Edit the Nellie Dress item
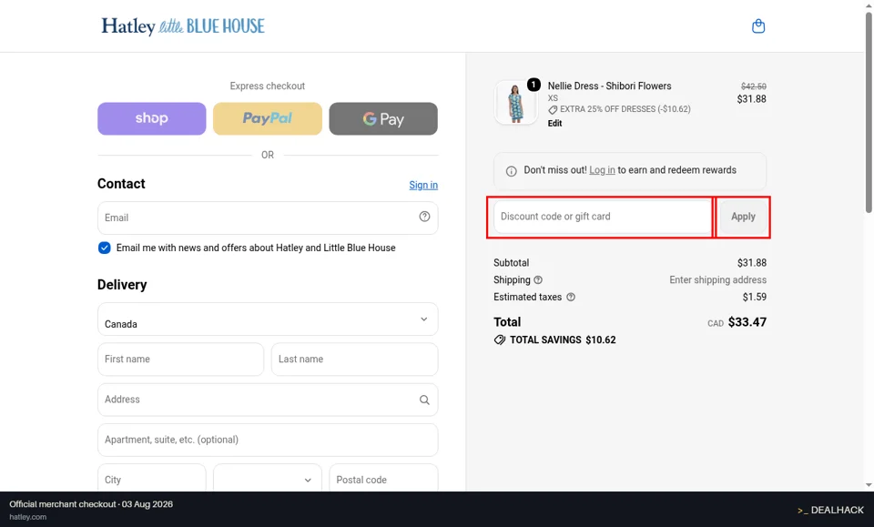 pyautogui.click(x=554, y=124)
